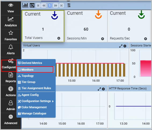Click the Sessions/Min gear icon
The height and width of the screenshot is (130, 152).
103,39
